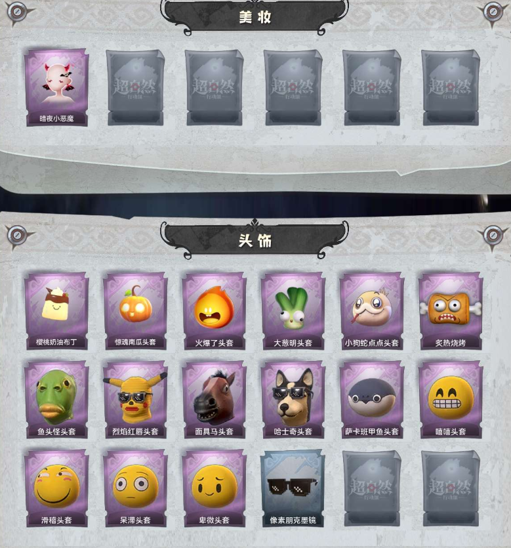
Task: Select the 暗夜小恶魔 makeup card
Action: [56, 88]
